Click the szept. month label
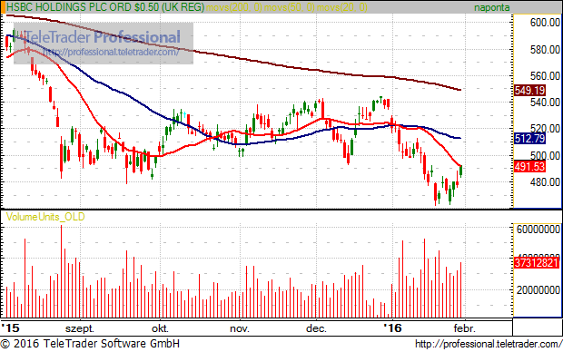The height and width of the screenshot is (352, 563). [x=80, y=328]
